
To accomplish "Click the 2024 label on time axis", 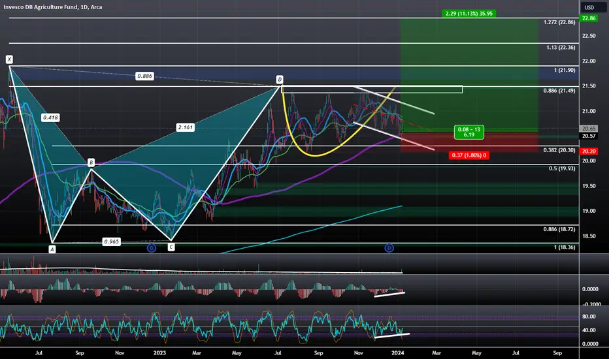I will click(398, 352).
